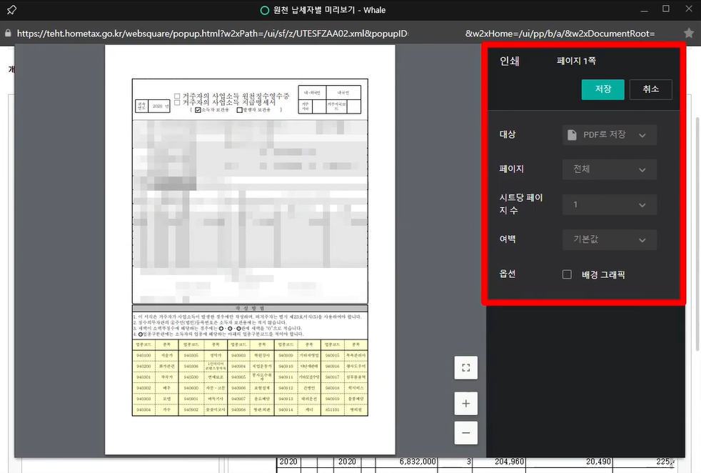Open the 여백 기본값 dropdown
701x473 pixels.
click(x=610, y=239)
